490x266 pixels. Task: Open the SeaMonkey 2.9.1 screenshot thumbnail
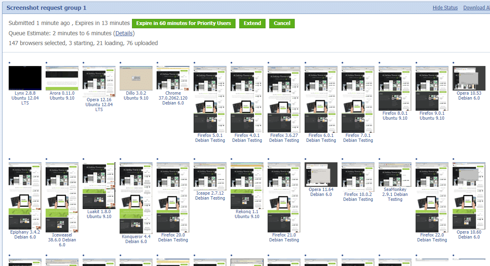click(x=395, y=175)
